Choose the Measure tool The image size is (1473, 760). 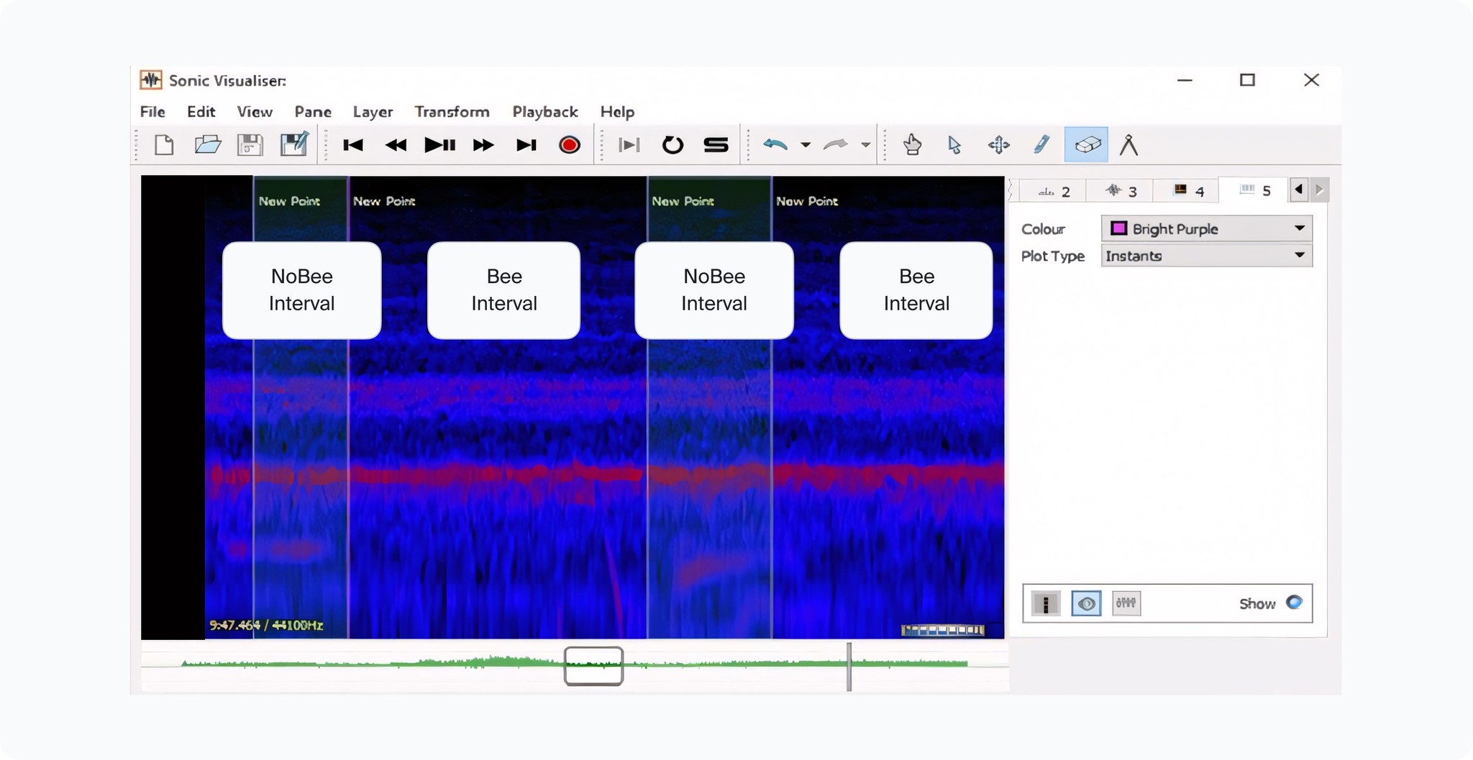tap(1128, 145)
